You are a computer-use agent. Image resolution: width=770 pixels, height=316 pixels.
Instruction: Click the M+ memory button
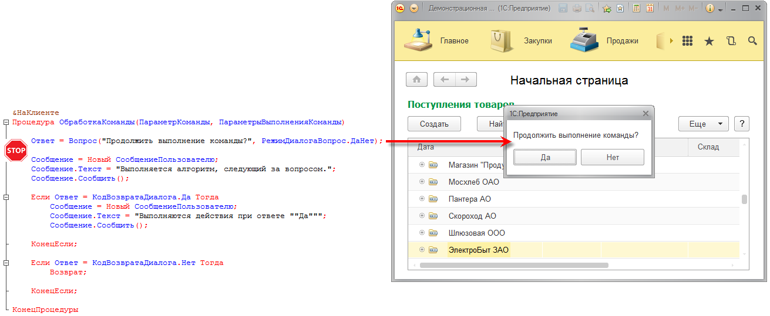click(680, 8)
